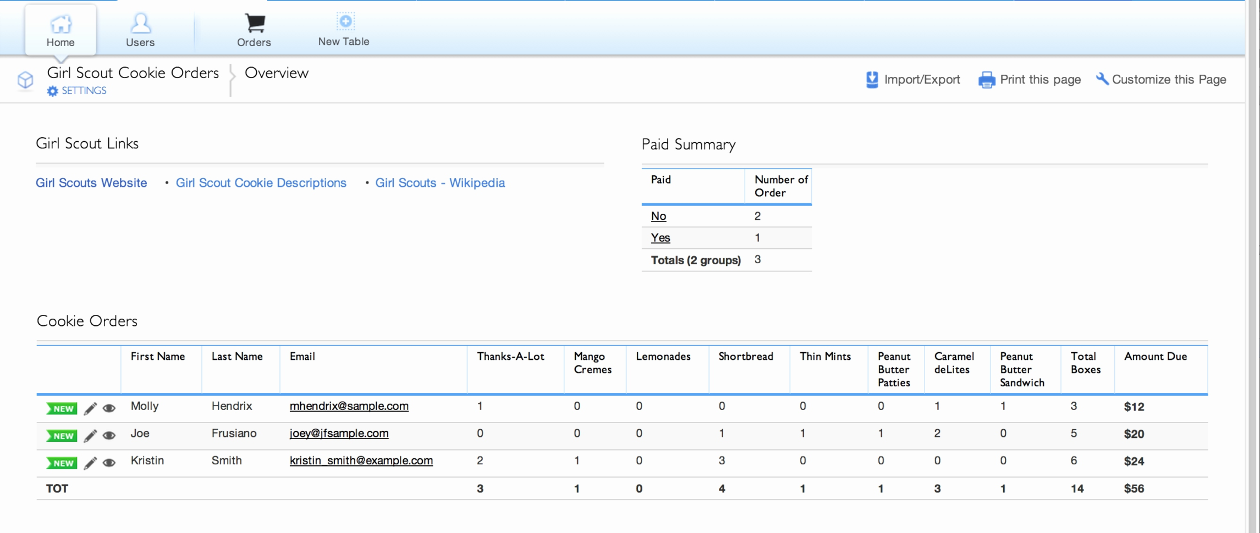Click Customize this Page
The image size is (1260, 533).
pos(1161,80)
